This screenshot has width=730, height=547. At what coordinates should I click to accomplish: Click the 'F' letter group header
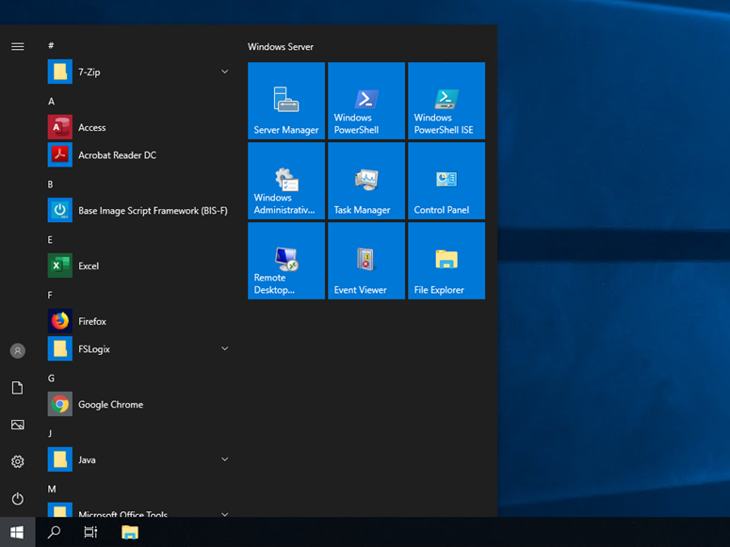[x=50, y=295]
